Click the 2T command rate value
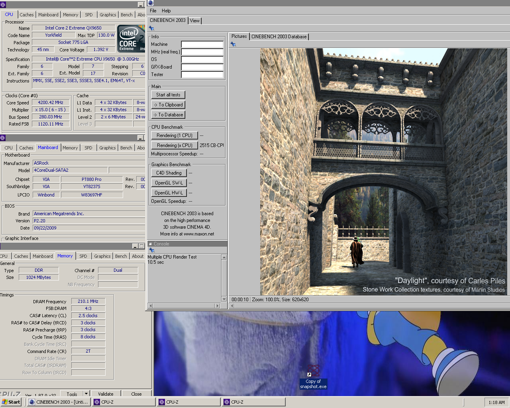This screenshot has height=408, width=510. pyautogui.click(x=88, y=351)
